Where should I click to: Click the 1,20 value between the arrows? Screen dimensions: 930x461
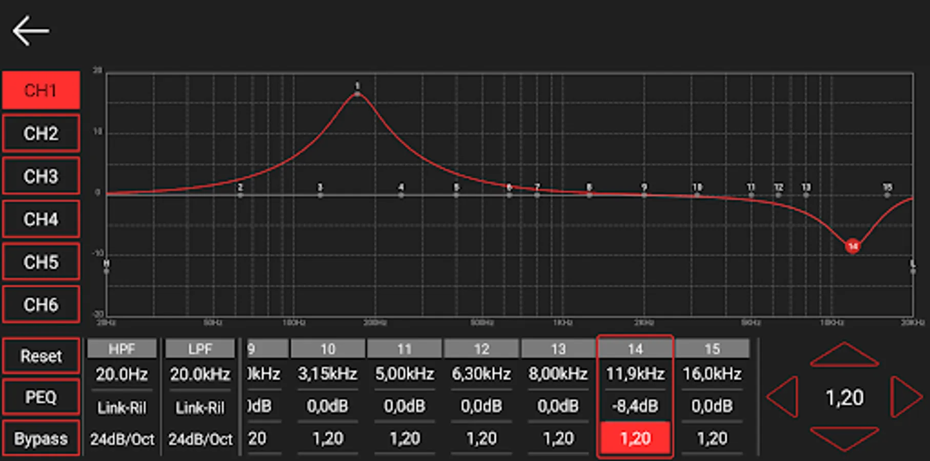tap(844, 397)
